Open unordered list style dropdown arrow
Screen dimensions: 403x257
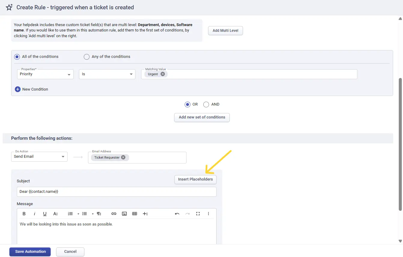[x=93, y=214]
